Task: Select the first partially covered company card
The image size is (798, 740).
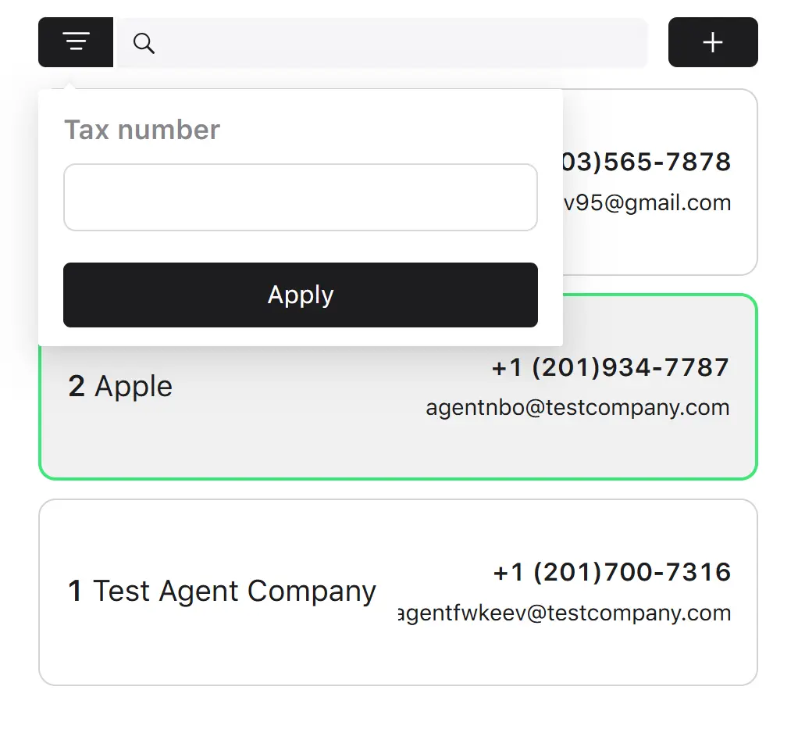Action: (660, 182)
